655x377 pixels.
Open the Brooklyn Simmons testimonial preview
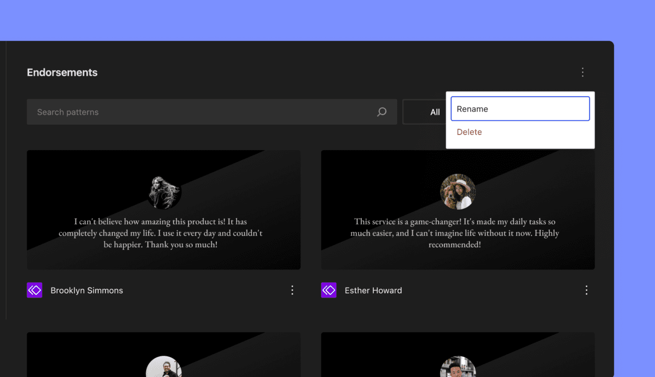coord(164,210)
